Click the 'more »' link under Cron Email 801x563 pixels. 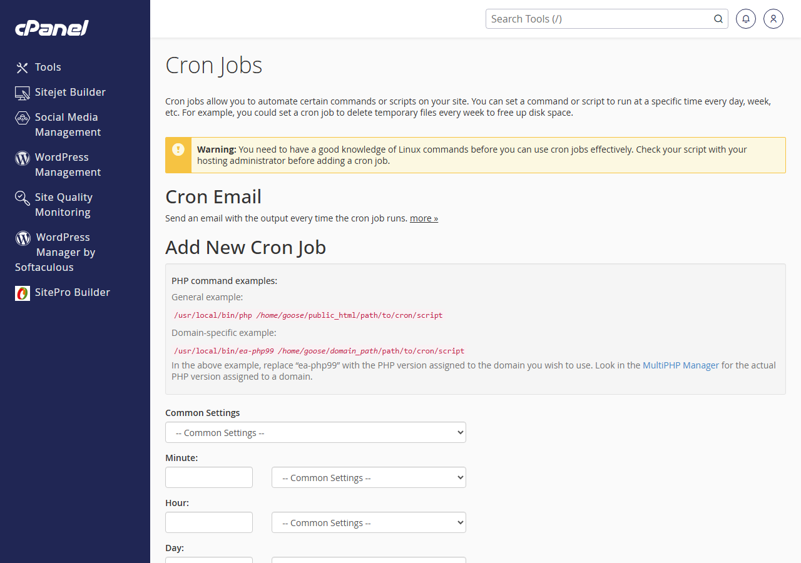point(424,218)
